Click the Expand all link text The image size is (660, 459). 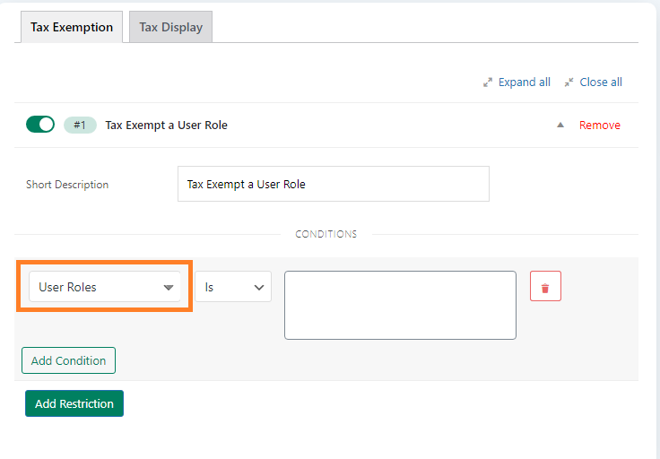(x=524, y=82)
